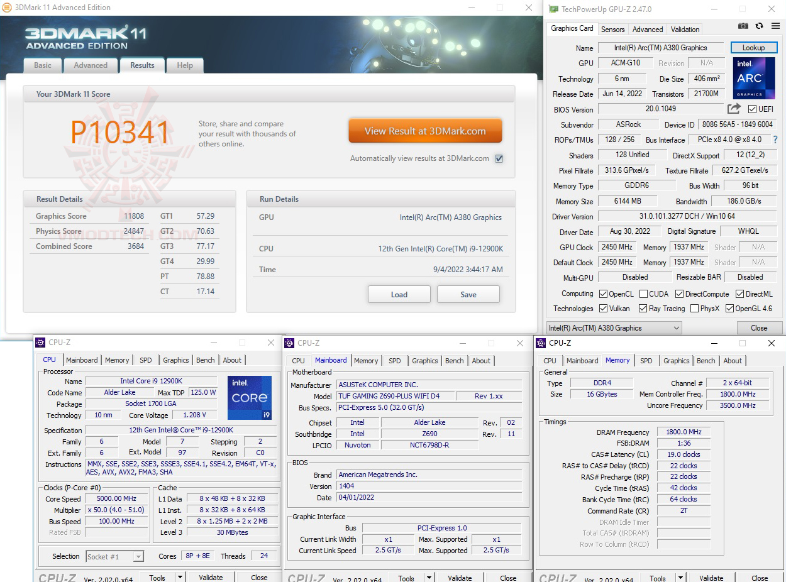Click Memory Size 6144 MB field
786x582 pixels.
point(628,201)
